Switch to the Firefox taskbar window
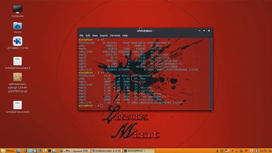Image resolution: width=272 pixels, height=153 pixels. click(x=75, y=151)
